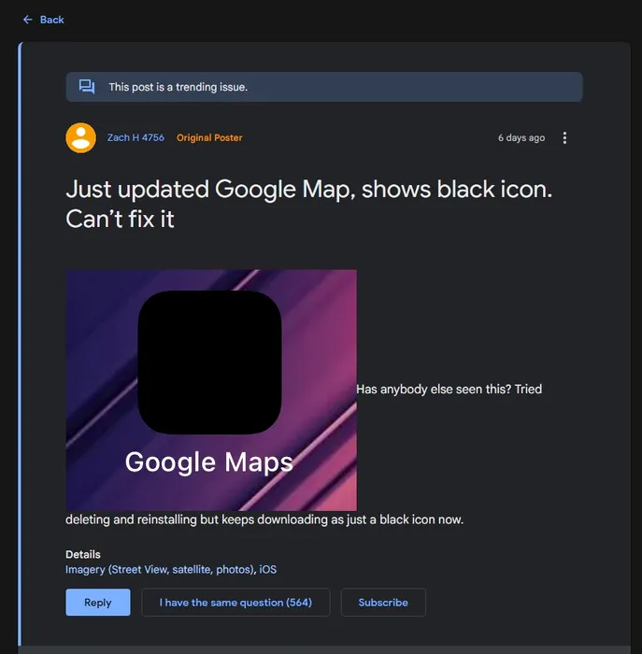Open the three-dot post options menu
The height and width of the screenshot is (654, 642).
(x=564, y=137)
